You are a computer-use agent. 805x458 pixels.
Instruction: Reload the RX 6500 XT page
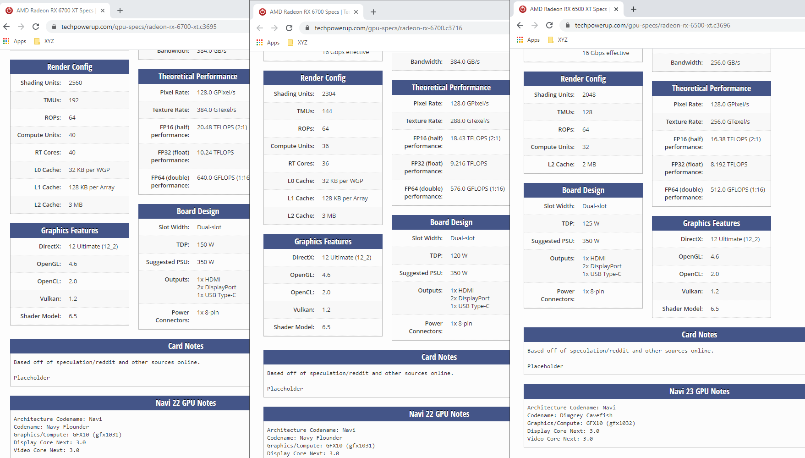pos(549,25)
